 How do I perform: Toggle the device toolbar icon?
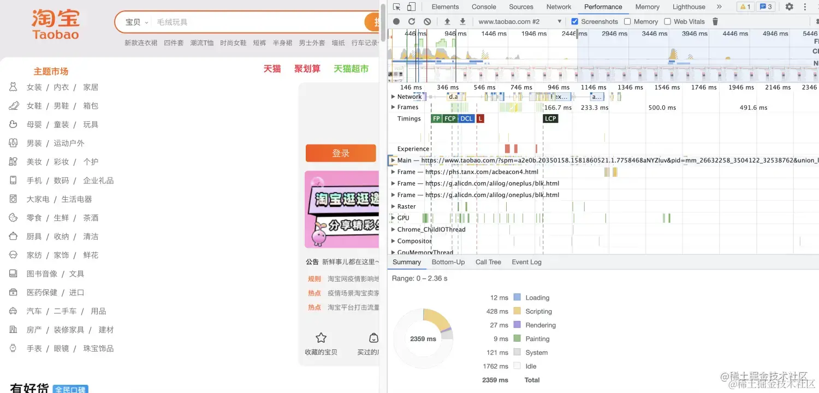coord(411,7)
